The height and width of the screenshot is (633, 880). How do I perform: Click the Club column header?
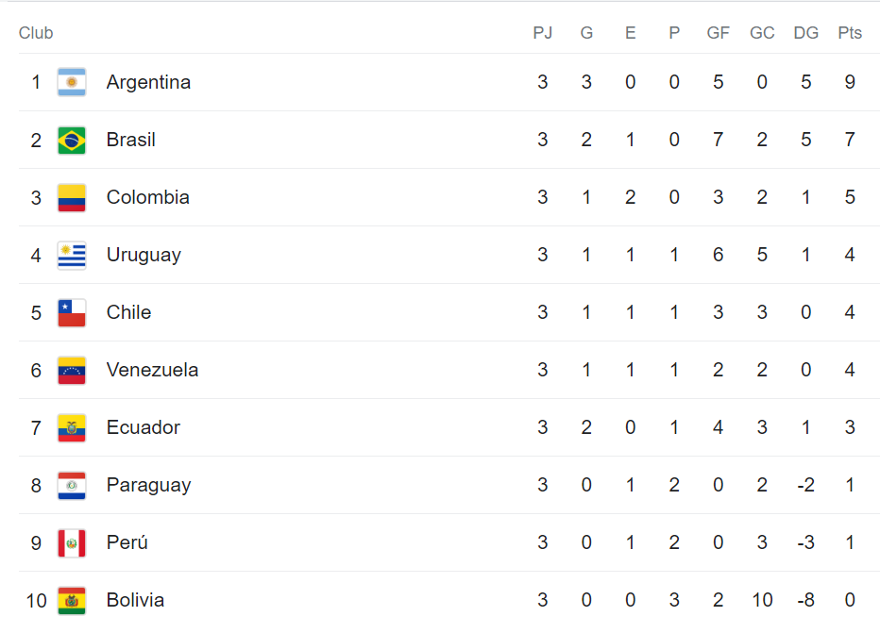tap(36, 33)
